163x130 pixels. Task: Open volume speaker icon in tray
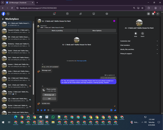tap(145, 122)
